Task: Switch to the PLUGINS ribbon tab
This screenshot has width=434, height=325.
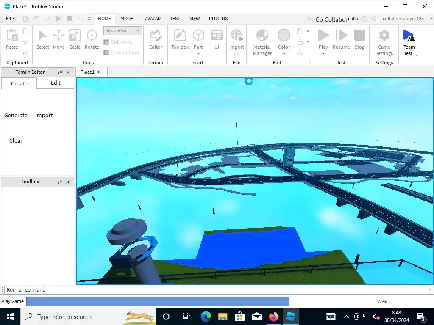Action: pyautogui.click(x=218, y=19)
